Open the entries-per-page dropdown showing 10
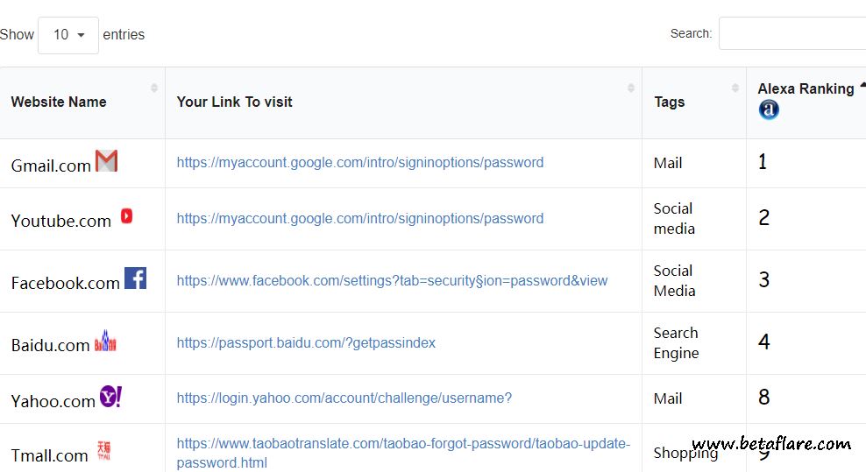 click(x=68, y=35)
